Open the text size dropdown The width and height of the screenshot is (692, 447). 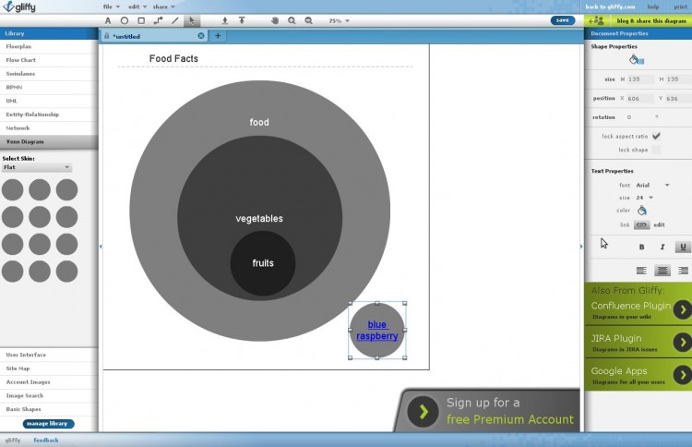click(x=644, y=198)
